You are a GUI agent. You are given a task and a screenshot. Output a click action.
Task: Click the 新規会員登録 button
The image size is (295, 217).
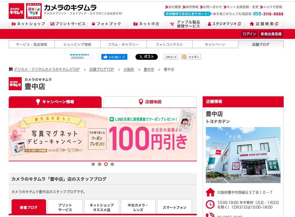click(x=271, y=34)
